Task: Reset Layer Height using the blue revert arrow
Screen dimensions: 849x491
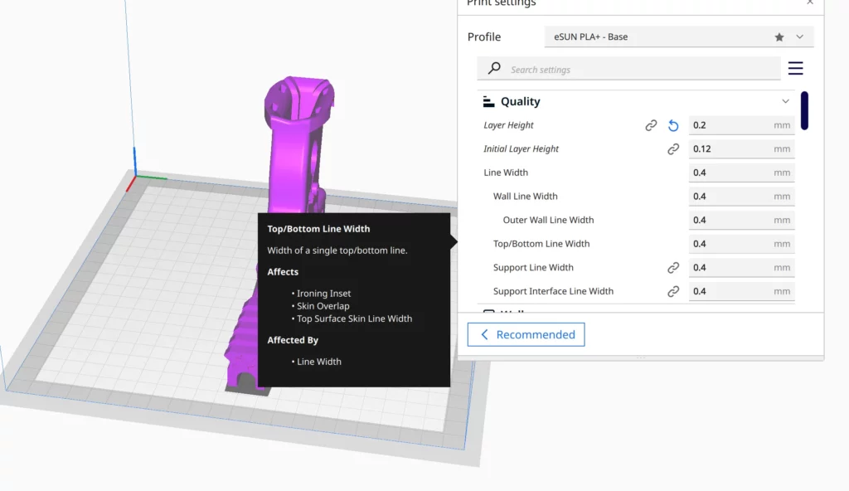Action: pyautogui.click(x=673, y=125)
